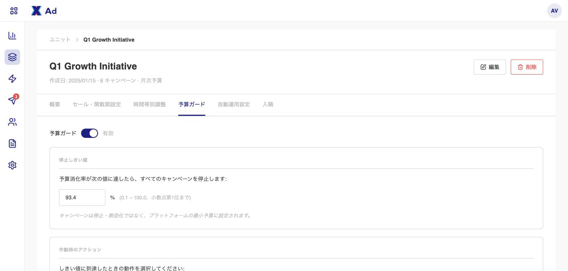Click the Q1 Growth Initiative page heading
568x271 pixels.
click(93, 67)
